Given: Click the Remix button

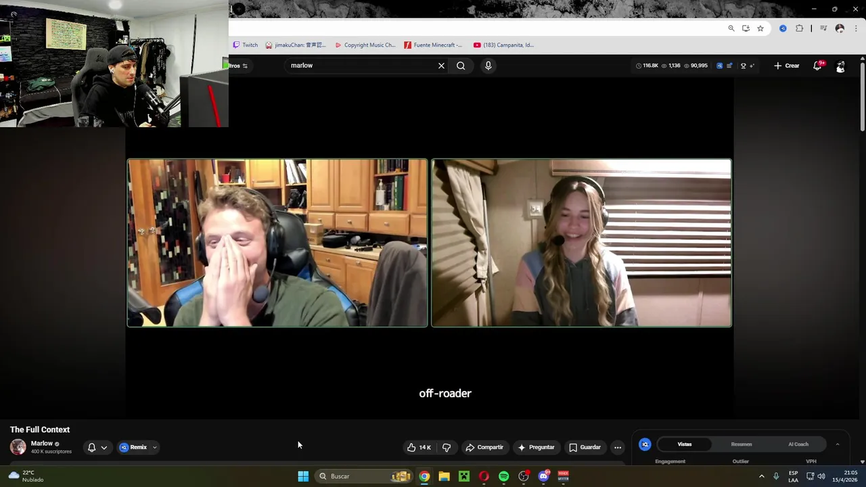Looking at the screenshot, I should [133, 447].
